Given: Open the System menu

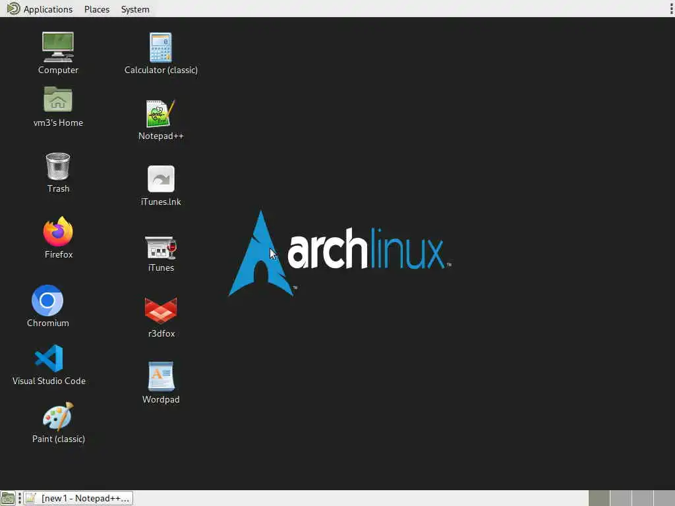Looking at the screenshot, I should (135, 9).
